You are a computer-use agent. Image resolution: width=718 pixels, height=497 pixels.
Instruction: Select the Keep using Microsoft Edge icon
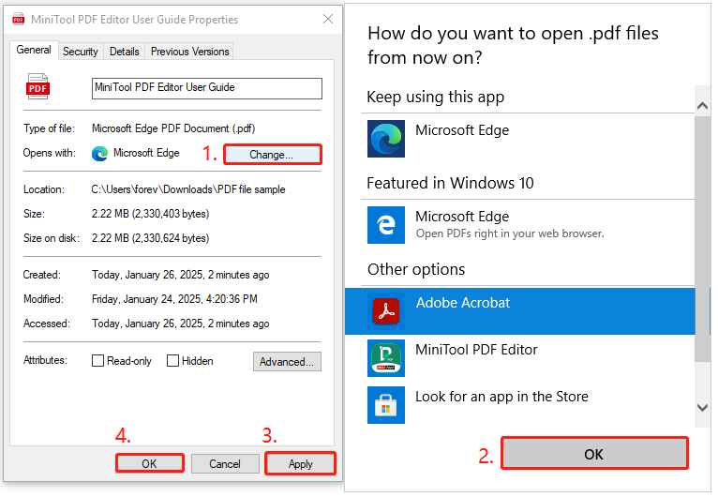click(385, 139)
